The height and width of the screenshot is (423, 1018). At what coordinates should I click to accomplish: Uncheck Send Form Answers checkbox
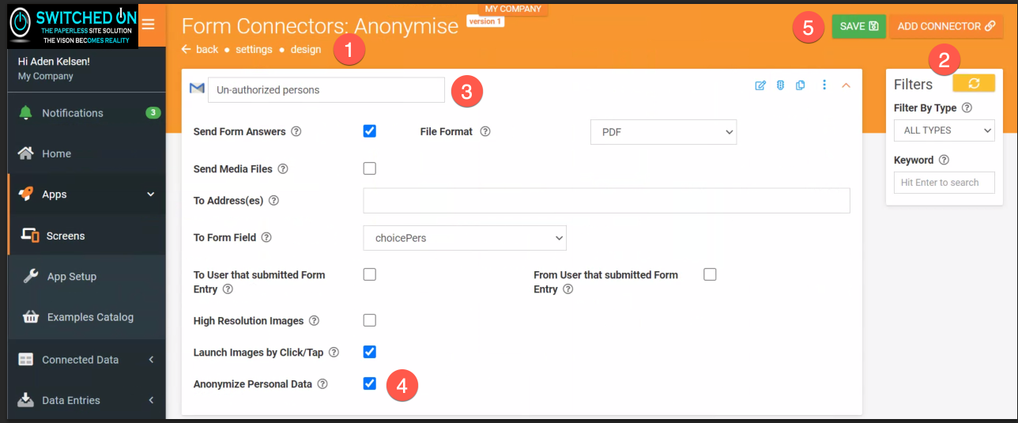(370, 131)
